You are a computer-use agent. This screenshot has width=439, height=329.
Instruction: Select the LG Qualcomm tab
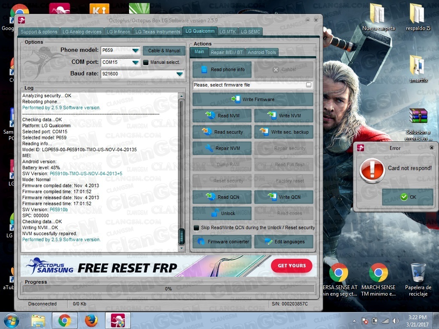coord(200,31)
